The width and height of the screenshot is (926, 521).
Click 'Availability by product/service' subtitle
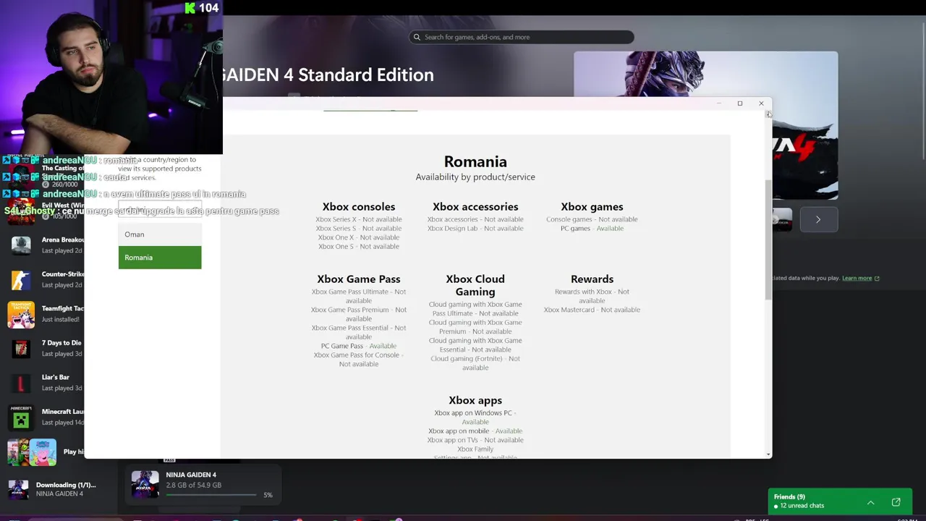475,177
